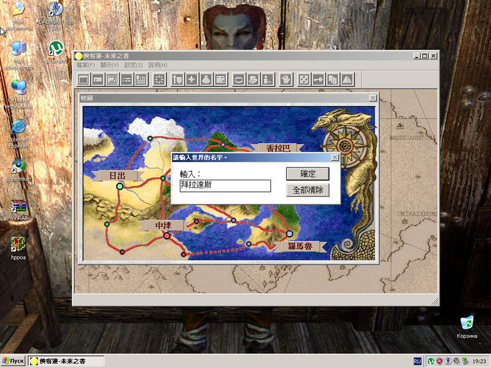Click the panel window toolbar icon
The height and width of the screenshot is (368, 491).
pos(221,80)
